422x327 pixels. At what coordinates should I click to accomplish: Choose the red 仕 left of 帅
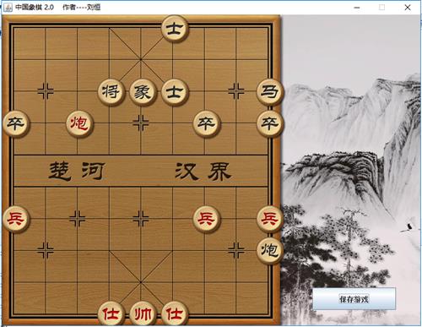point(111,313)
